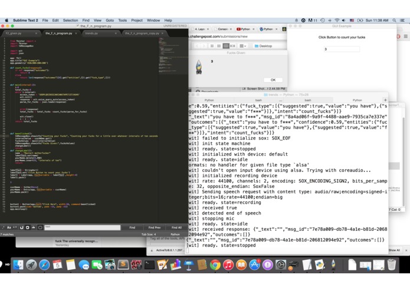This screenshot has width=410, height=291.
Task: Close the trends.py tab
Action: (x=116, y=34)
